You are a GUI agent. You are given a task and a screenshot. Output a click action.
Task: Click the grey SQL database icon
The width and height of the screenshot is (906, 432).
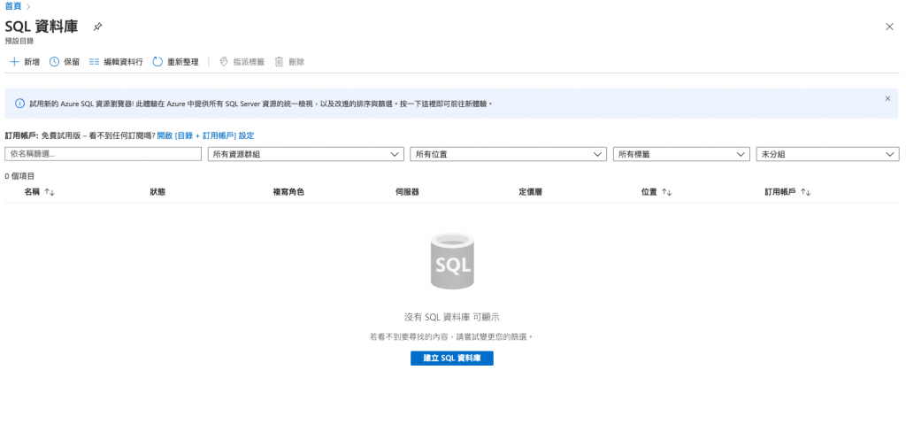[x=452, y=261]
